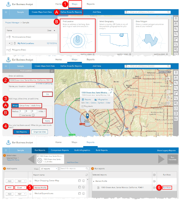Open Build Reports tab
181x202 pixels.
102,150
